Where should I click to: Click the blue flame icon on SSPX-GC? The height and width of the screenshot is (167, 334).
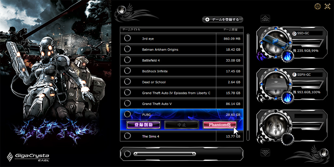coord(288,99)
